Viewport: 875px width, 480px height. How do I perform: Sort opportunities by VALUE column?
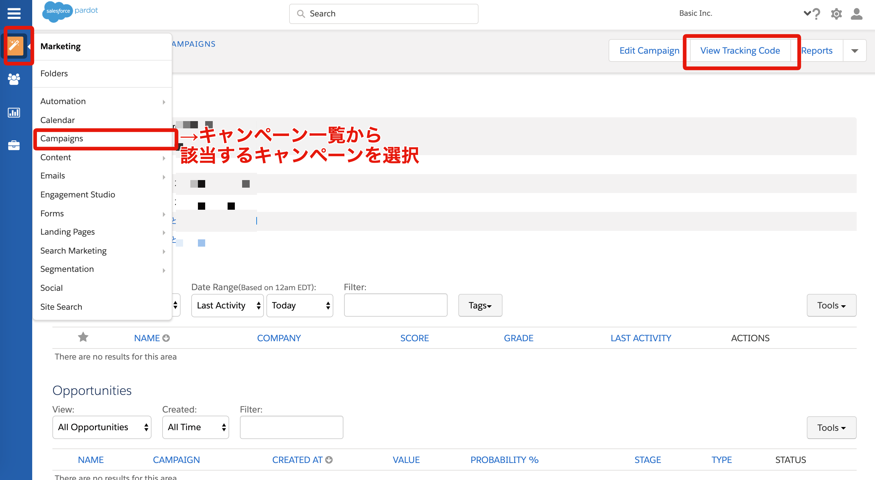coord(406,460)
